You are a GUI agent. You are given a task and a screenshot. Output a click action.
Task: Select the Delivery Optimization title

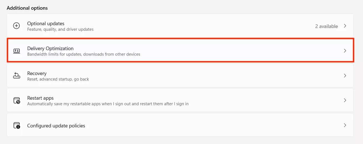tap(50, 48)
